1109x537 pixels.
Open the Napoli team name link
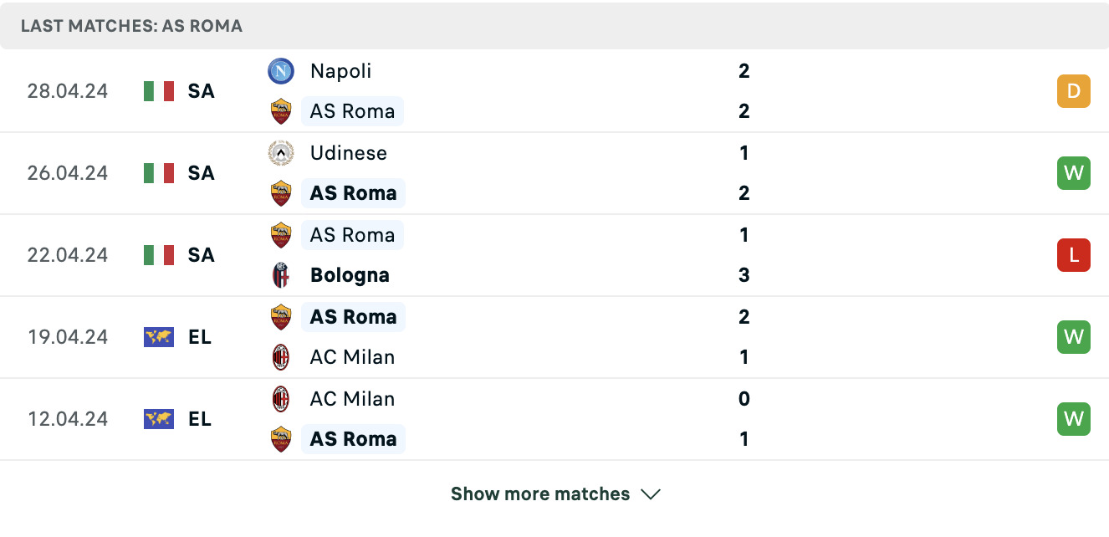coord(340,71)
